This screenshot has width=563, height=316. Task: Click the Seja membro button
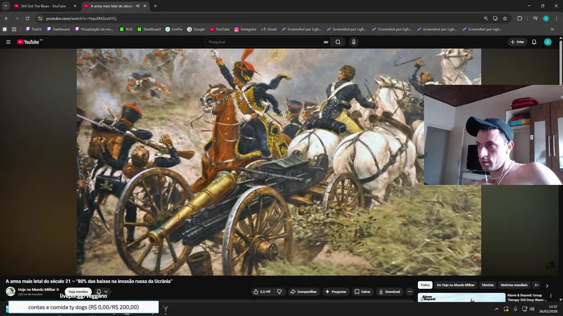(x=78, y=292)
